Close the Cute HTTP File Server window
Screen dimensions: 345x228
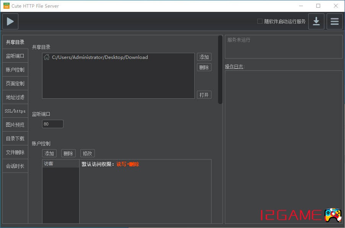[x=335, y=6]
